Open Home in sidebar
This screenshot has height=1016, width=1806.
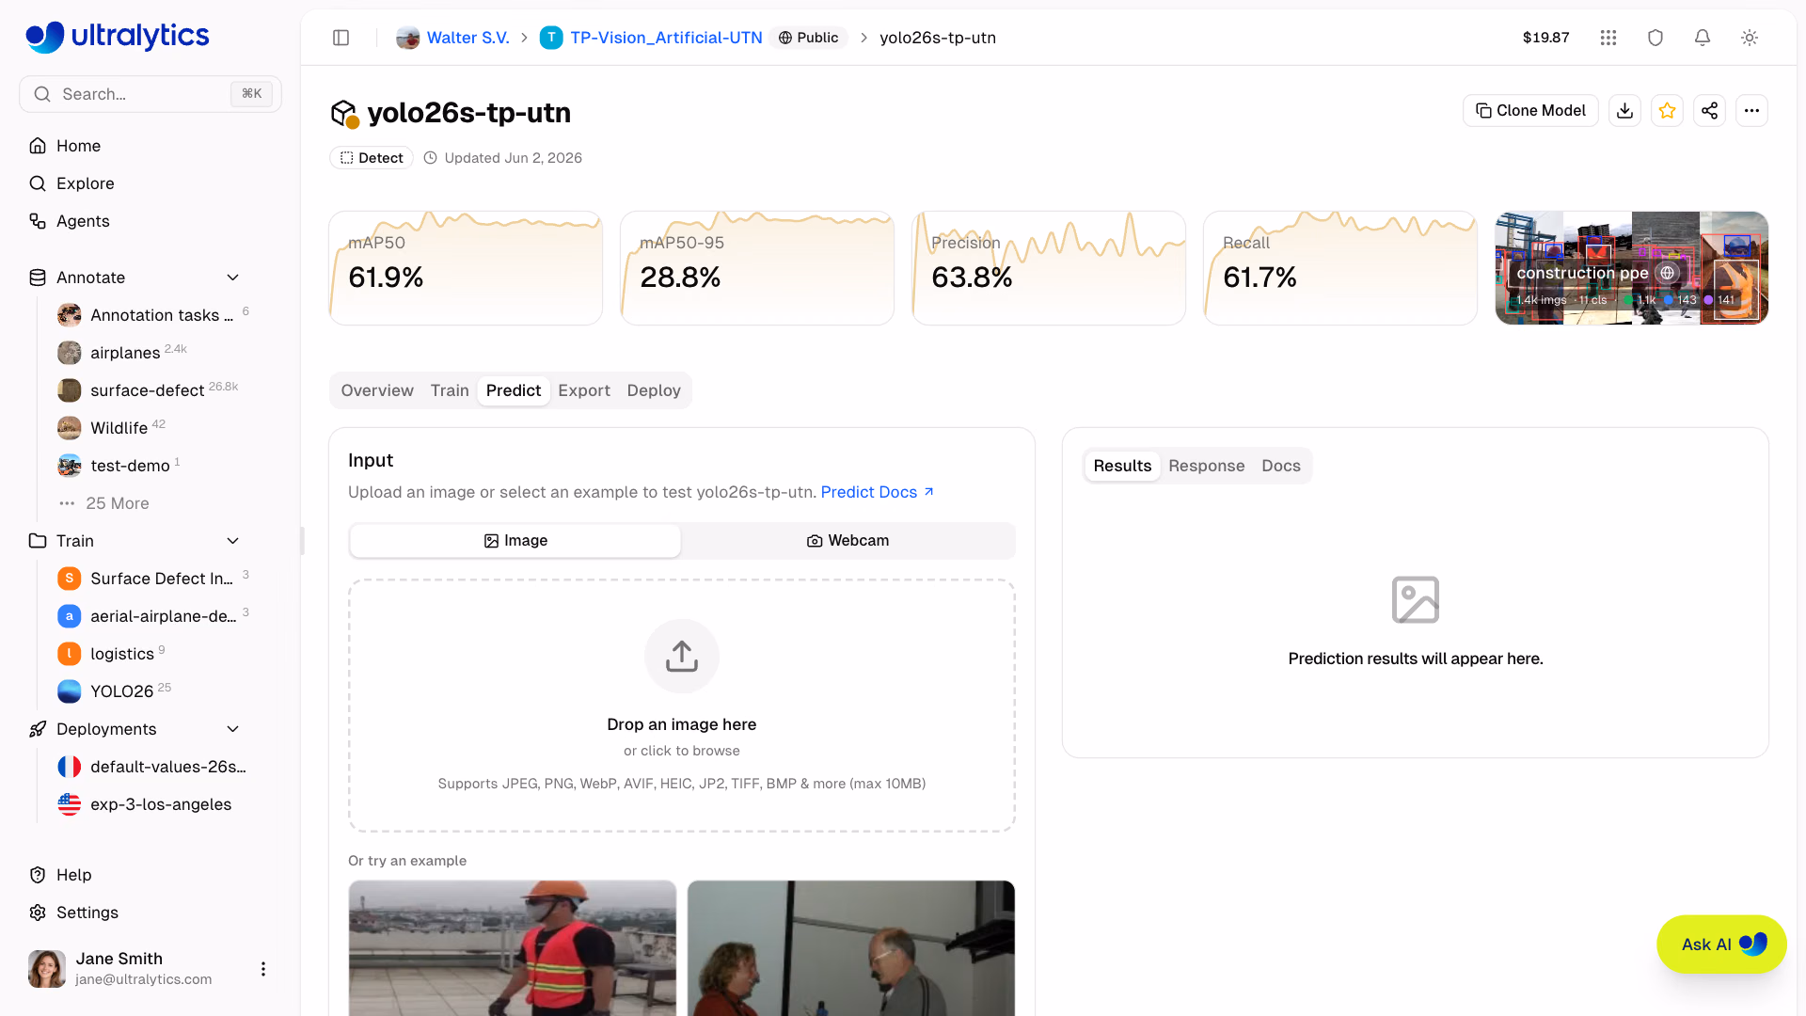(150, 146)
